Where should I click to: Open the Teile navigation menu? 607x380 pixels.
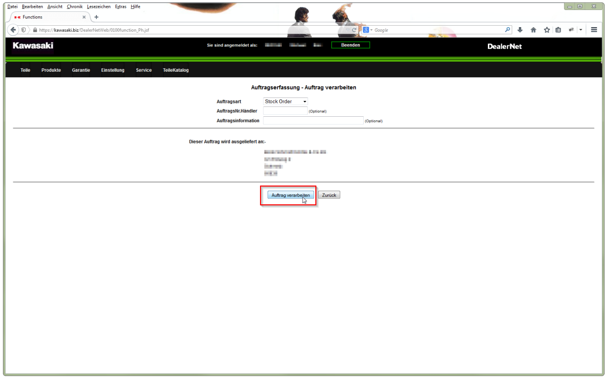click(x=25, y=70)
